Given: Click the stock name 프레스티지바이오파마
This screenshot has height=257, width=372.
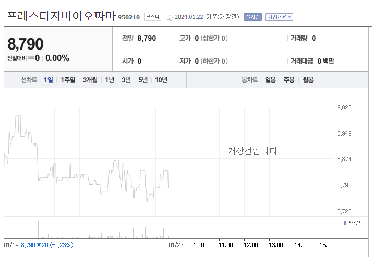Looking at the screenshot, I should point(61,16).
